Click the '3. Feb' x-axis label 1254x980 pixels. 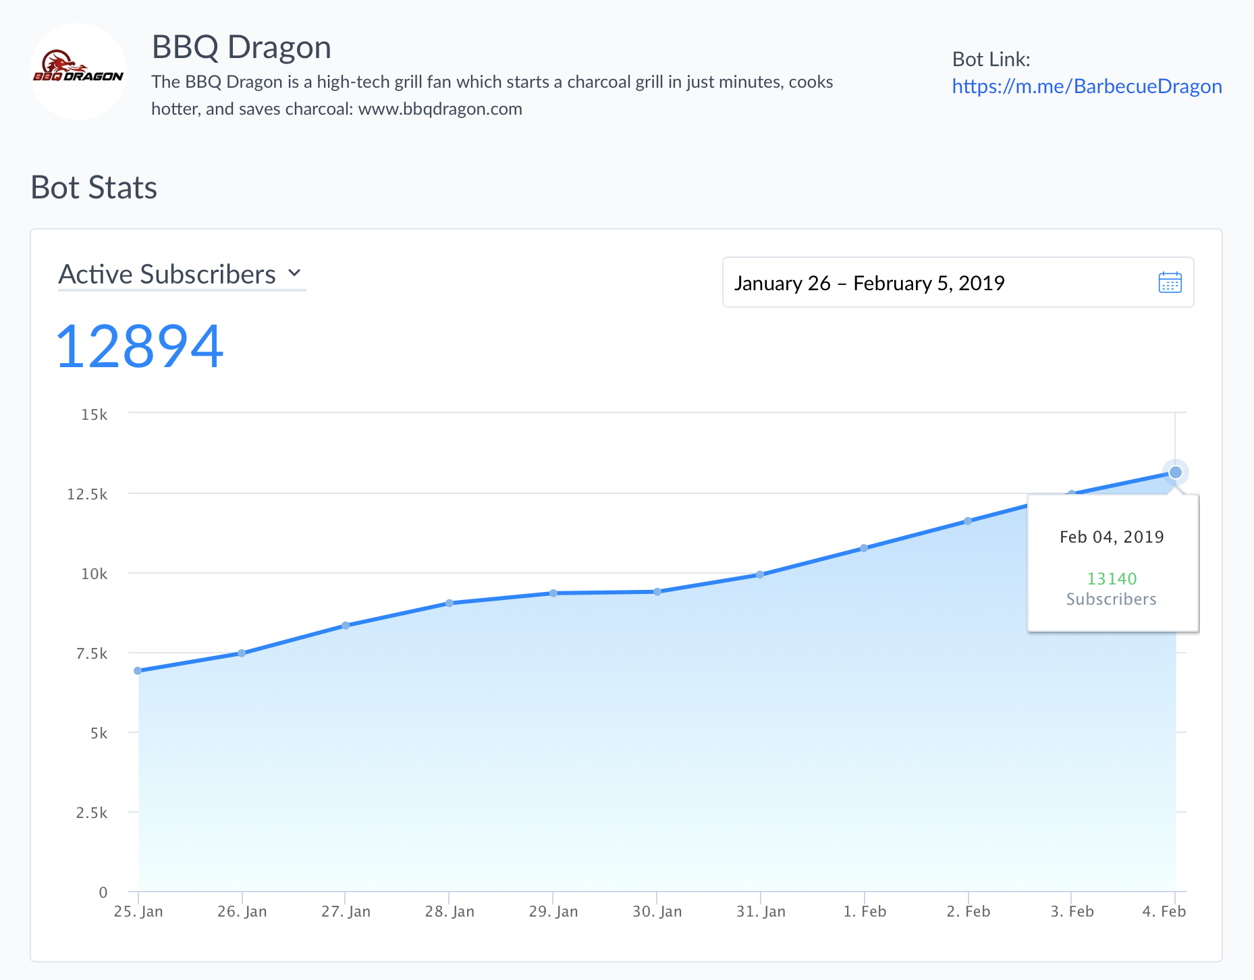(x=1072, y=911)
